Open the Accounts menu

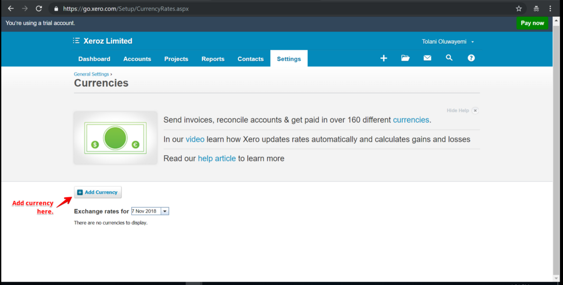pyautogui.click(x=137, y=59)
